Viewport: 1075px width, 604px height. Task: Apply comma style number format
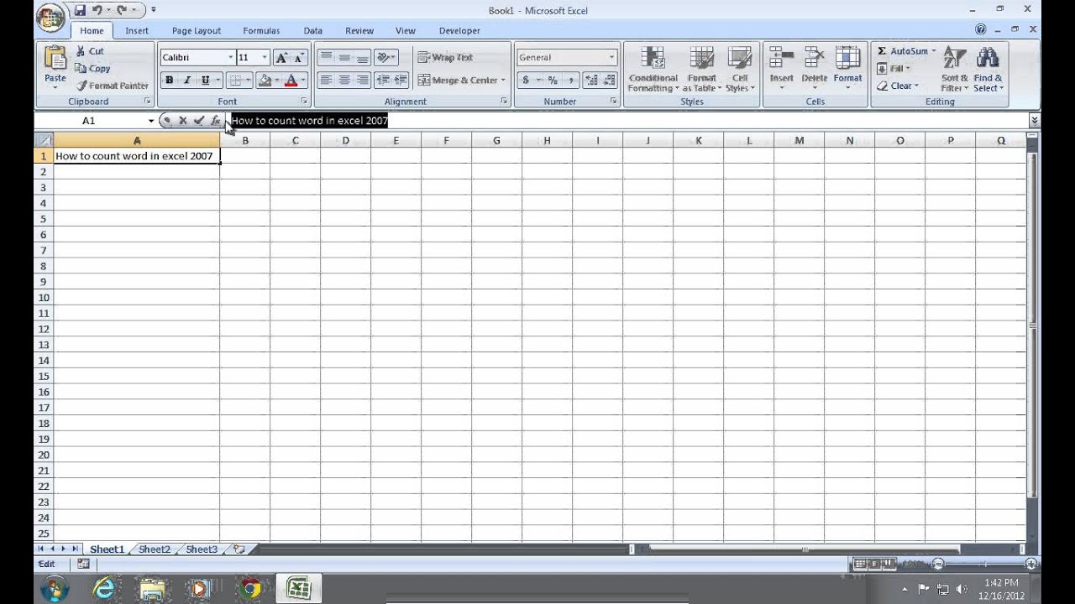[x=570, y=81]
